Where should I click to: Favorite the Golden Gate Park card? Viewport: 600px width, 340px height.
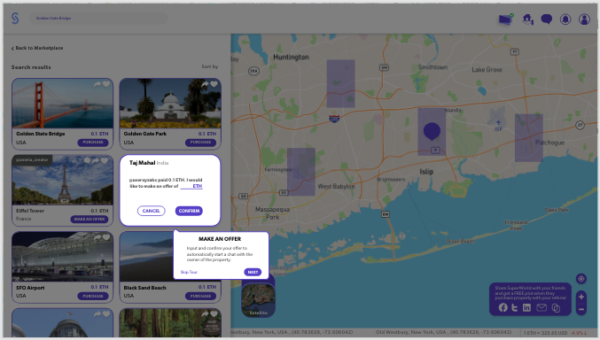point(214,84)
